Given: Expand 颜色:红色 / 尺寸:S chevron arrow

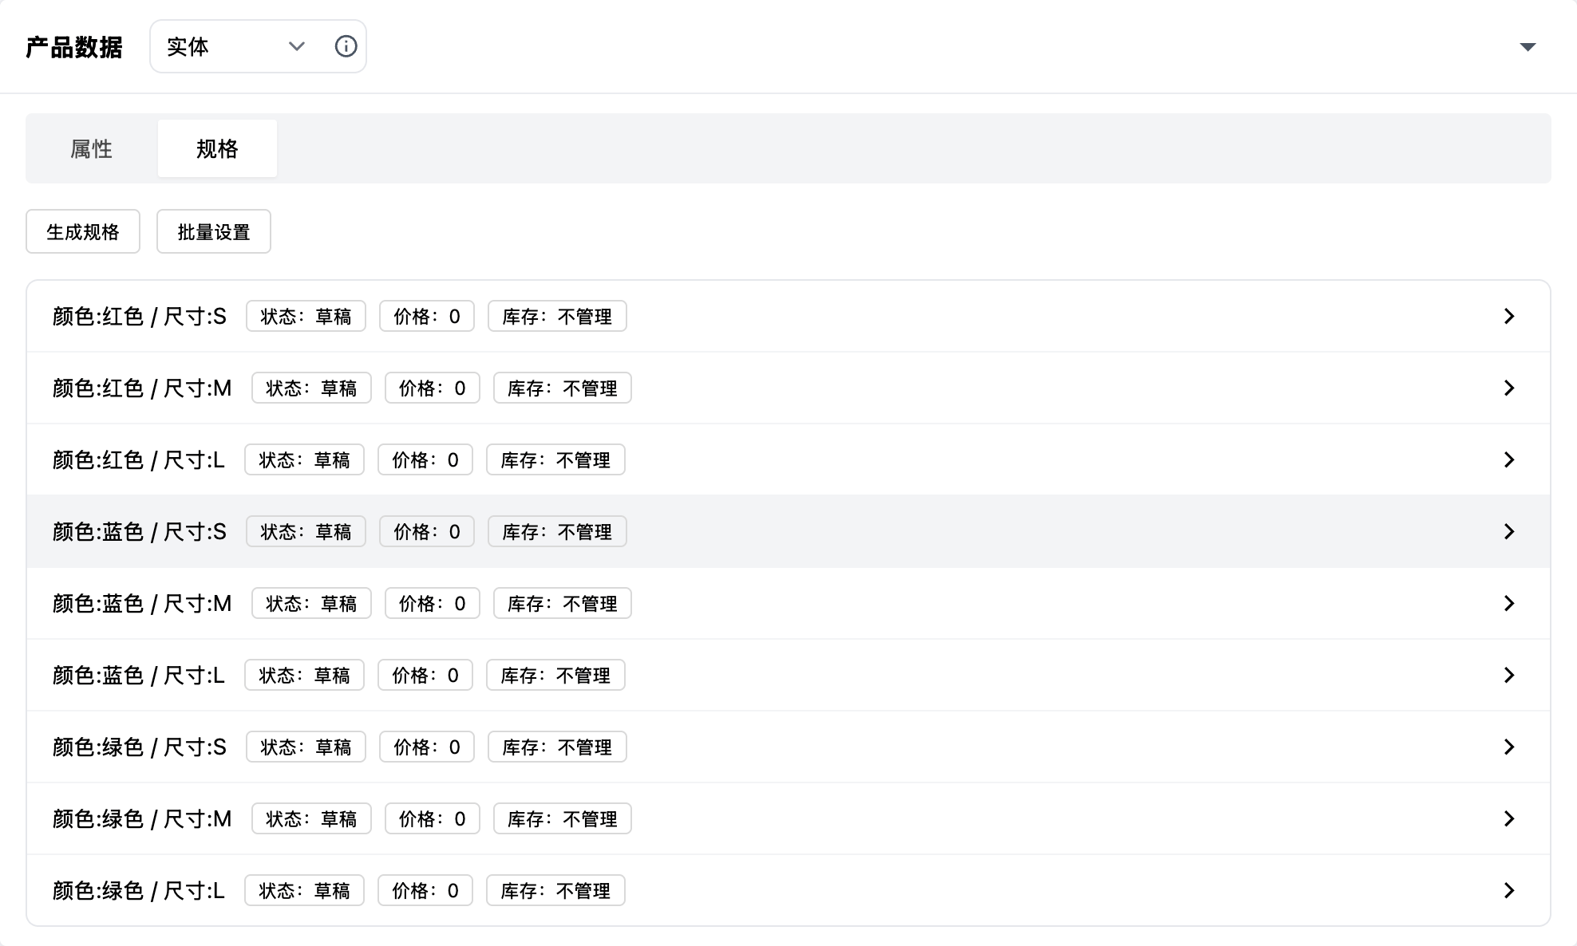Looking at the screenshot, I should pos(1508,316).
